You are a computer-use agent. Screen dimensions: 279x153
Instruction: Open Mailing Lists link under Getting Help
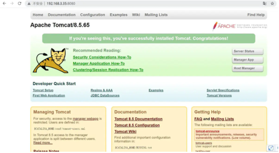(222, 119)
